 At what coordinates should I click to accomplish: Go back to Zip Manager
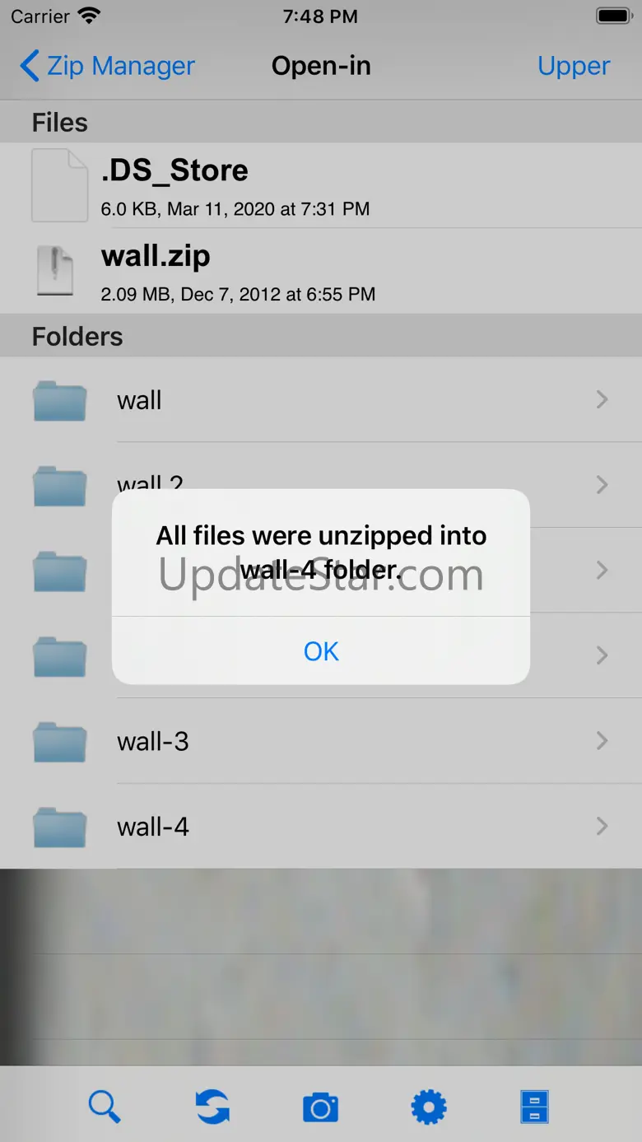coord(107,66)
